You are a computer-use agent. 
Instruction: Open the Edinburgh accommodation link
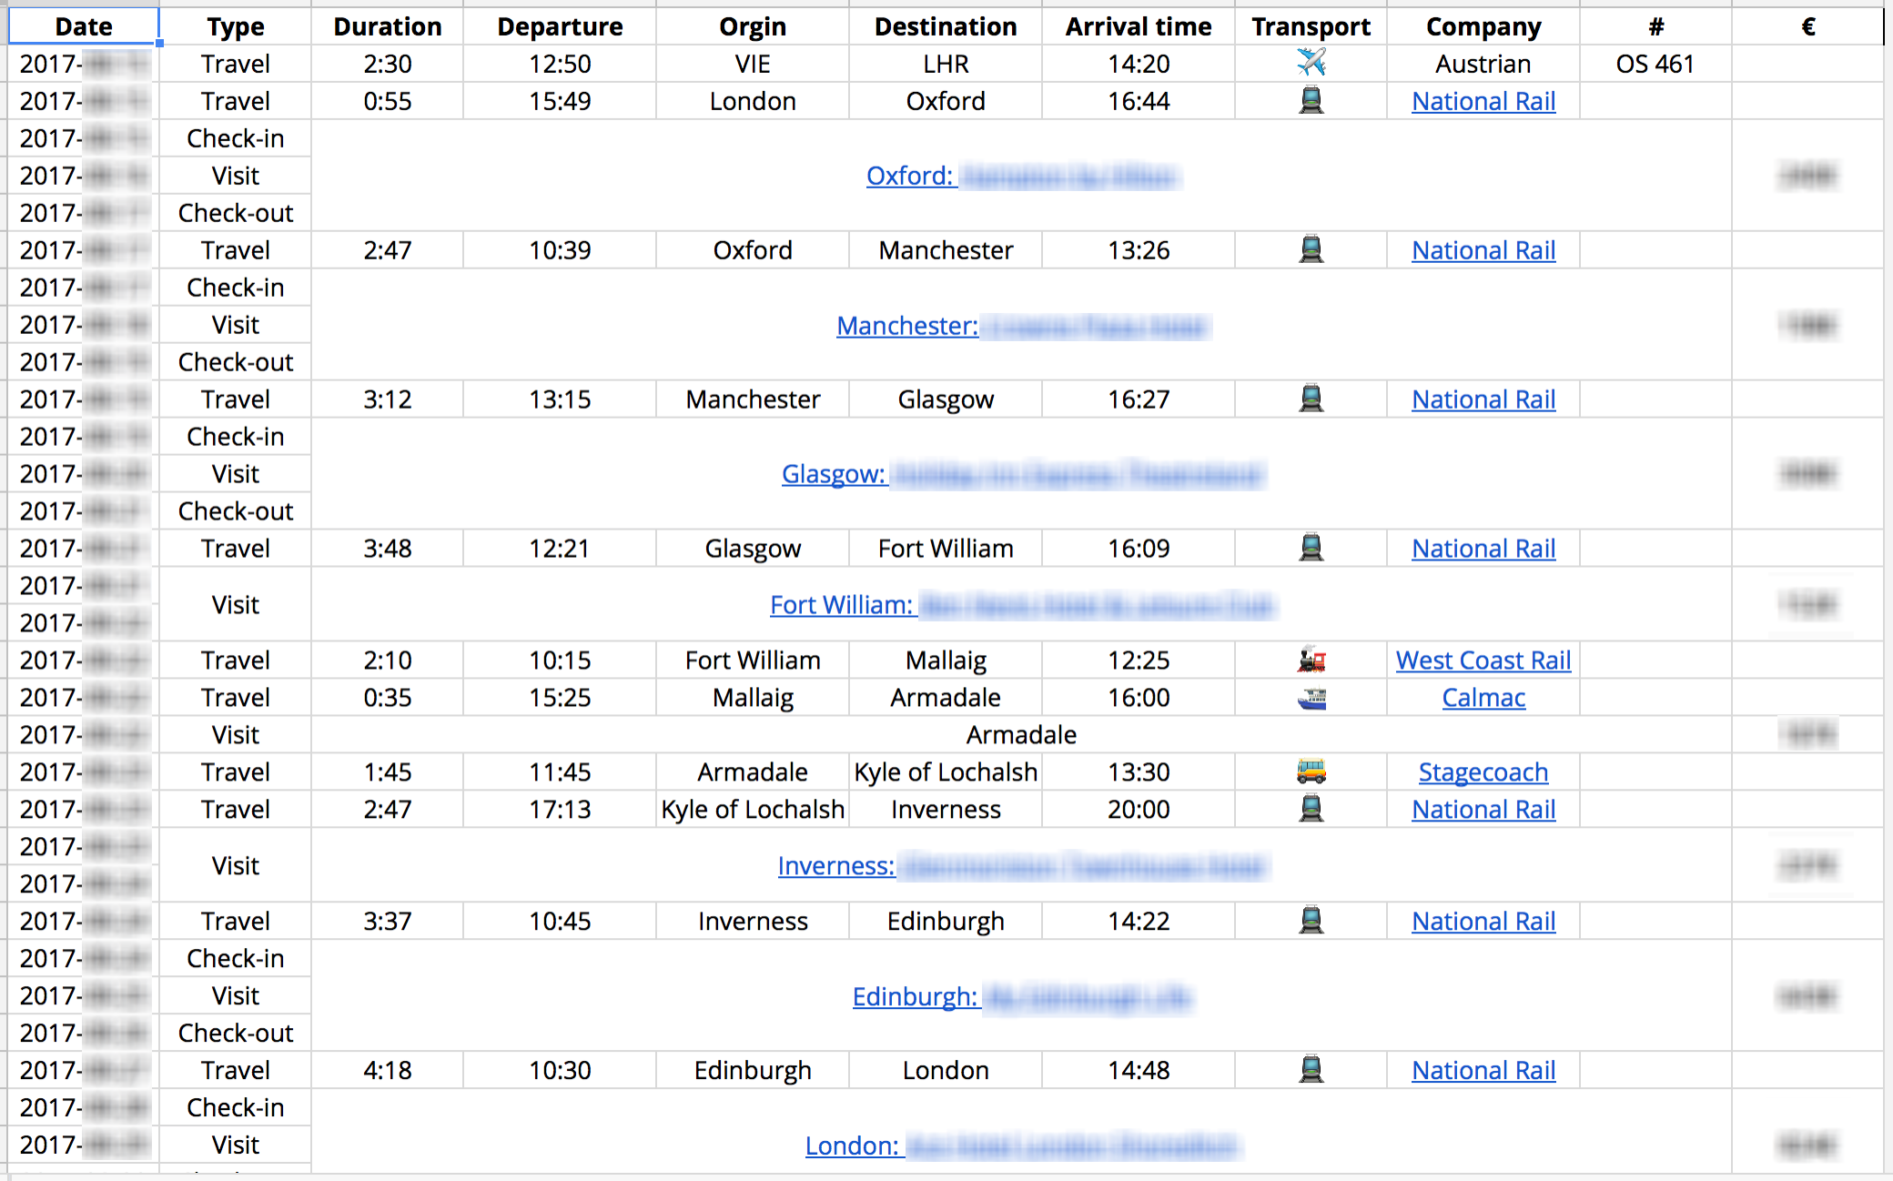point(1022,997)
